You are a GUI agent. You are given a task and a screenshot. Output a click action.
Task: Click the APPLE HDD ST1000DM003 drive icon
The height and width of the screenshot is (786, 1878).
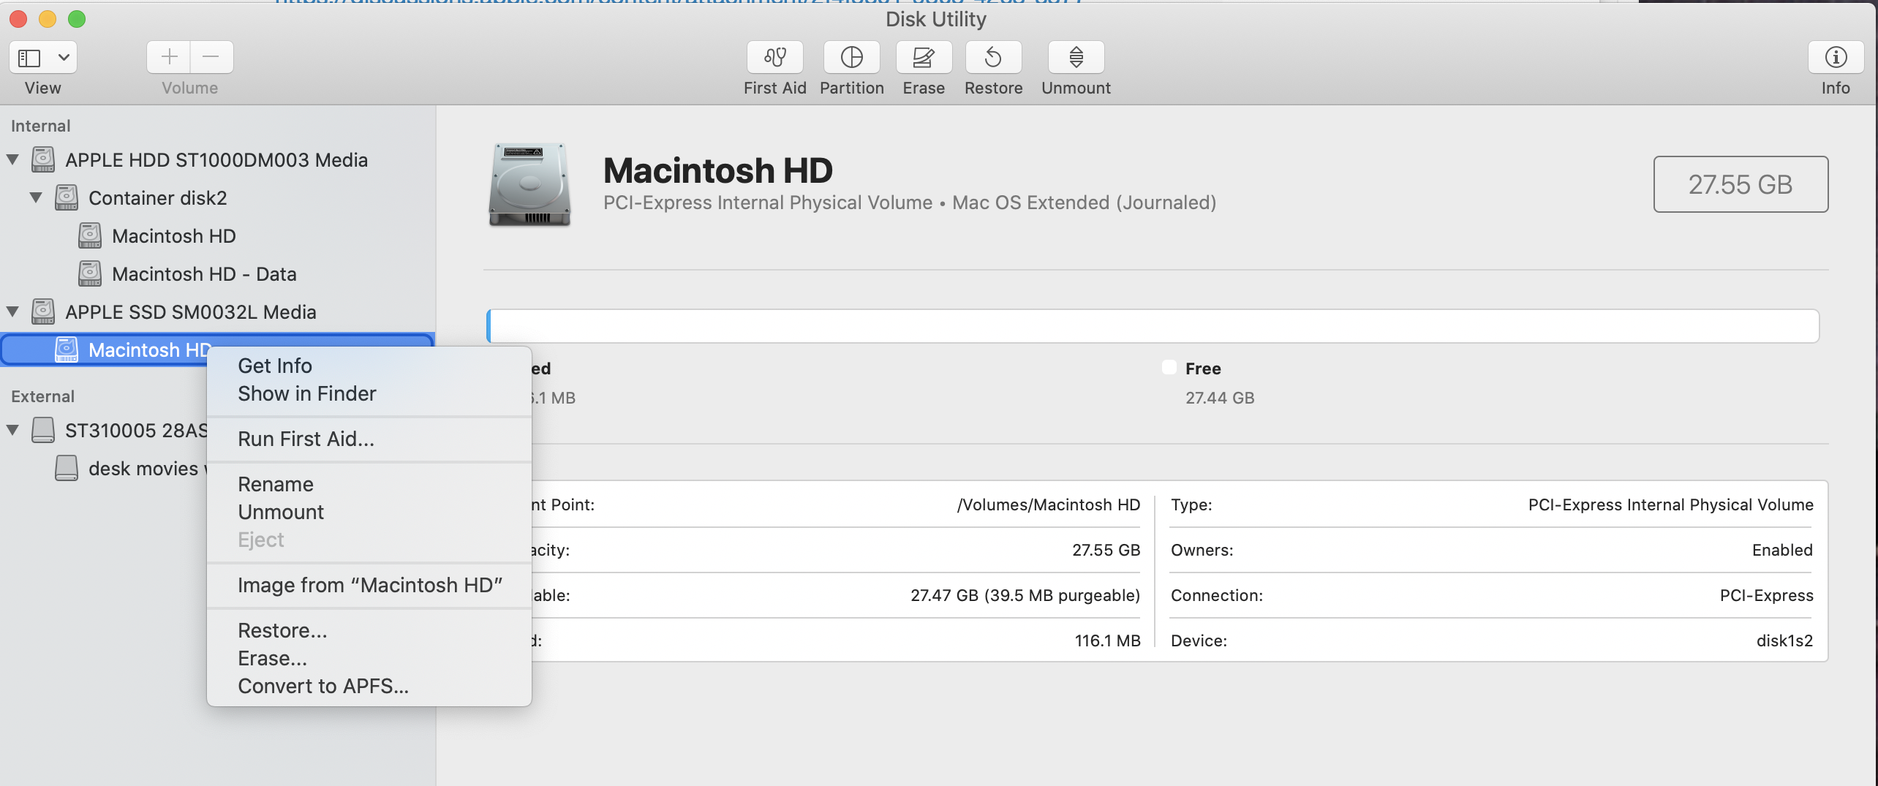[x=43, y=159]
